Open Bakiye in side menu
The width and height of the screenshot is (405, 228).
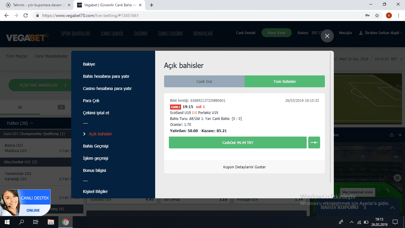click(x=89, y=64)
